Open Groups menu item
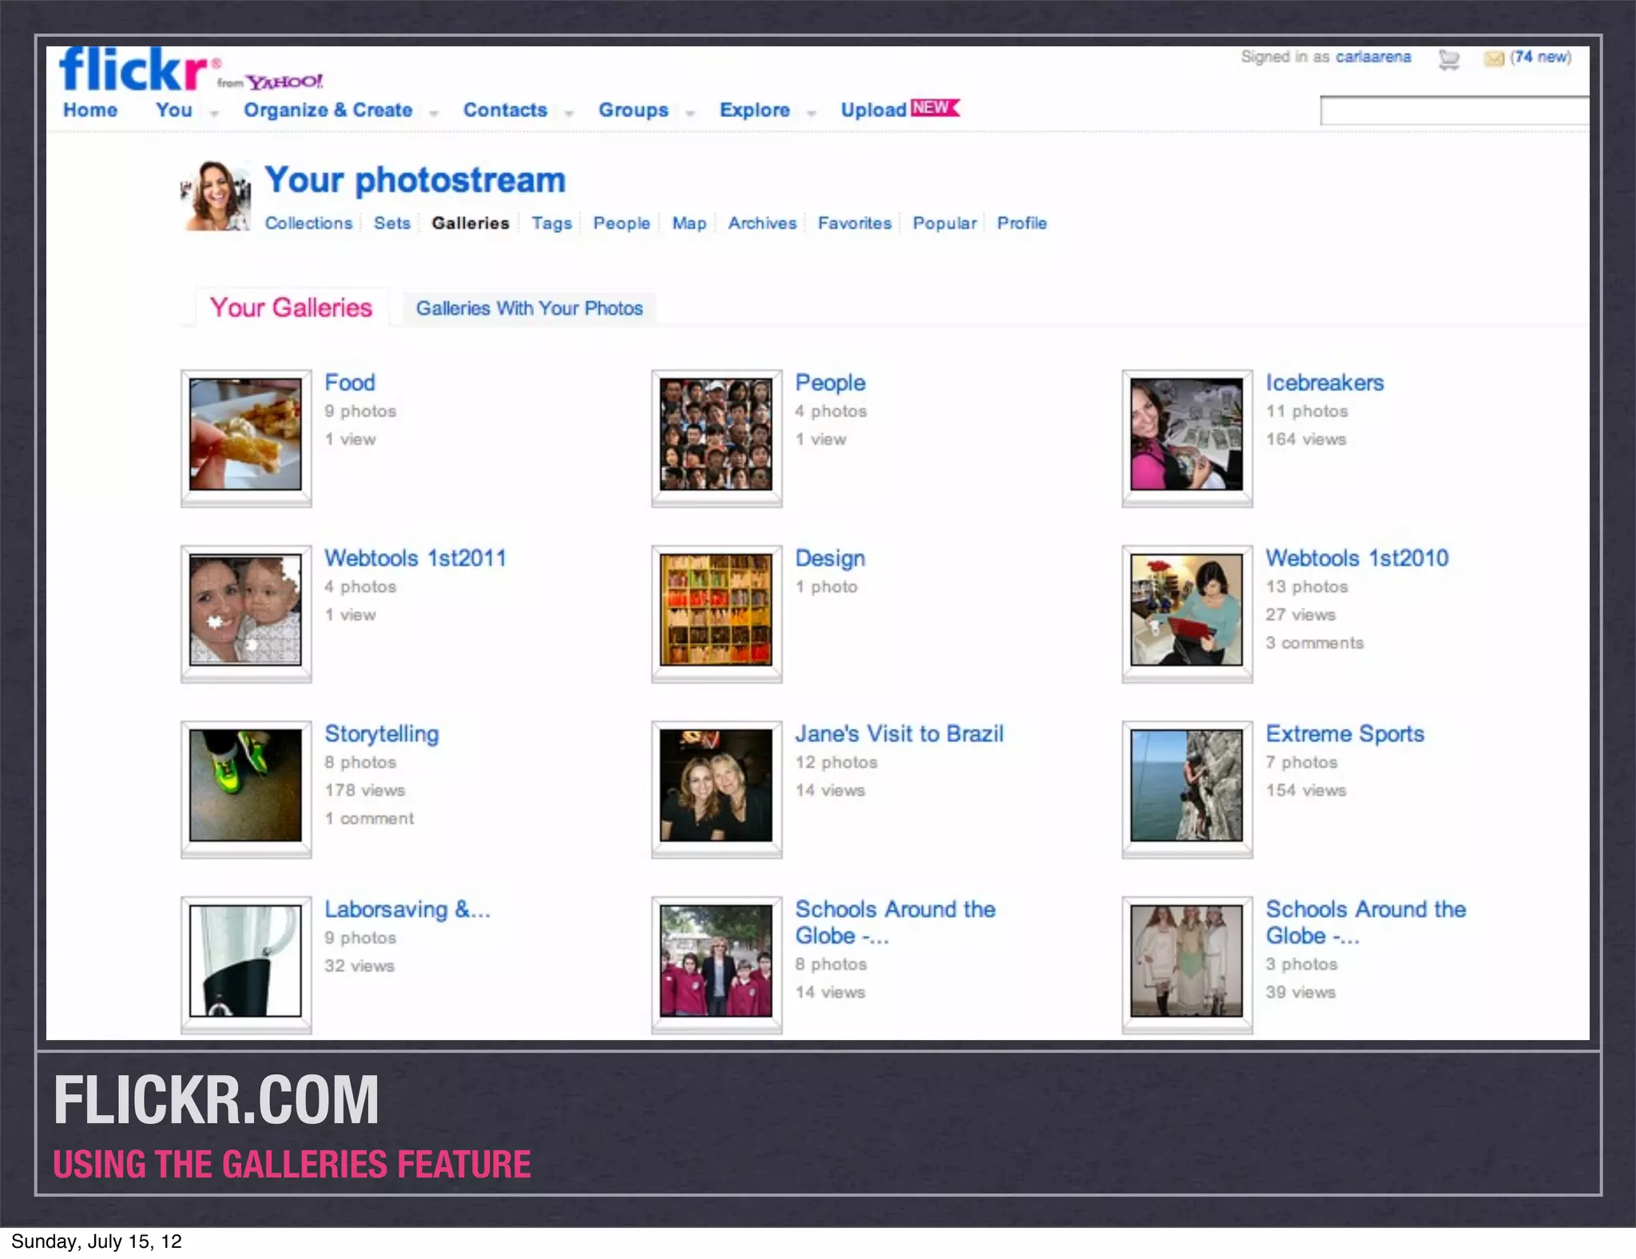The width and height of the screenshot is (1636, 1259). click(633, 110)
